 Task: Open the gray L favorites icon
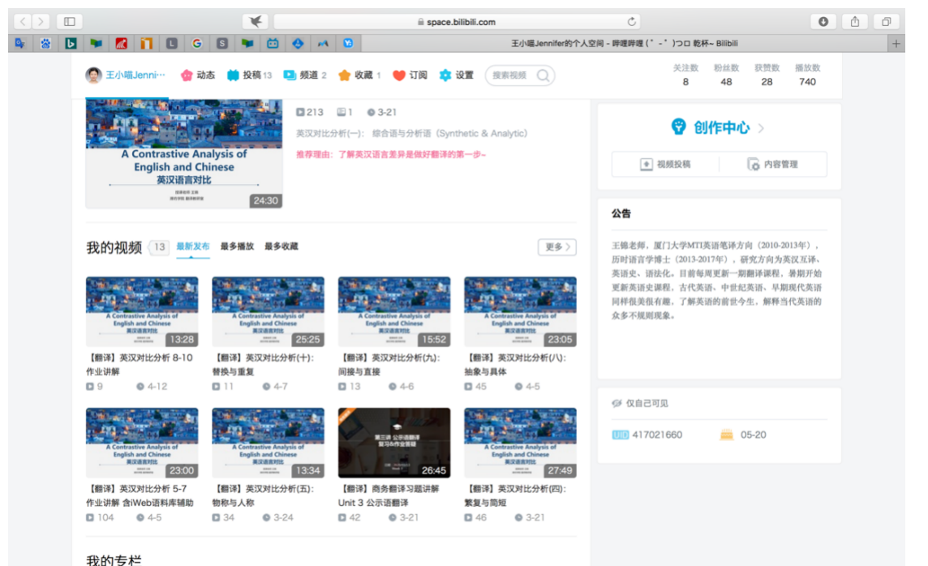[x=172, y=43]
